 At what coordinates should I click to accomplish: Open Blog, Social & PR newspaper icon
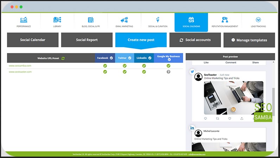coord(91,20)
